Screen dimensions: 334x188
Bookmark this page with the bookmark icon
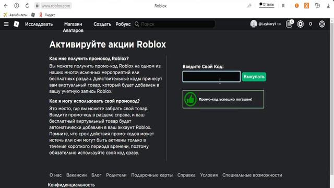283,6
